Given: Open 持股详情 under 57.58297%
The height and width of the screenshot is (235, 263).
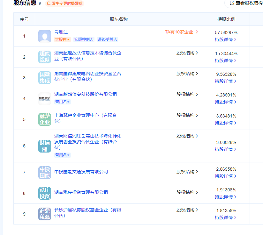Looking at the screenshot, I should pyautogui.click(x=225, y=40).
